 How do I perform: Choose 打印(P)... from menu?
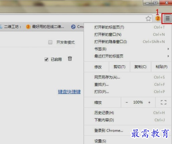click(128, 92)
